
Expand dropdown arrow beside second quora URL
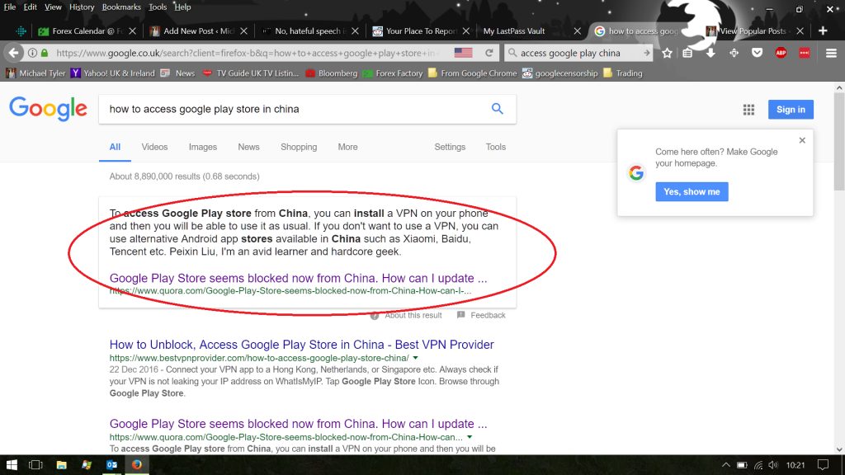pyautogui.click(x=470, y=437)
